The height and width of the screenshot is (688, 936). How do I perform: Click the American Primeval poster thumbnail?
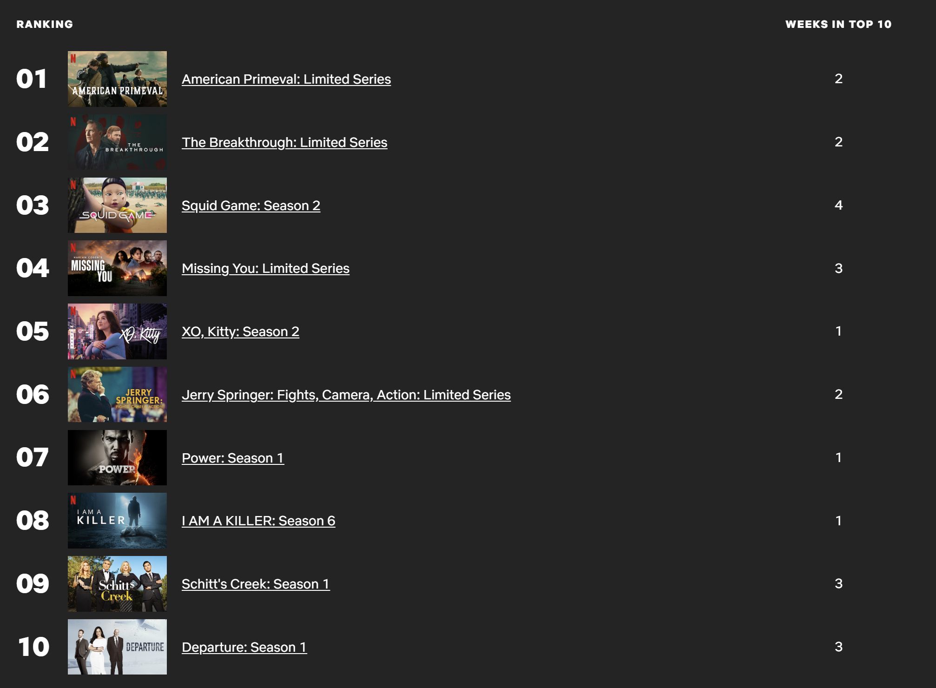click(117, 79)
